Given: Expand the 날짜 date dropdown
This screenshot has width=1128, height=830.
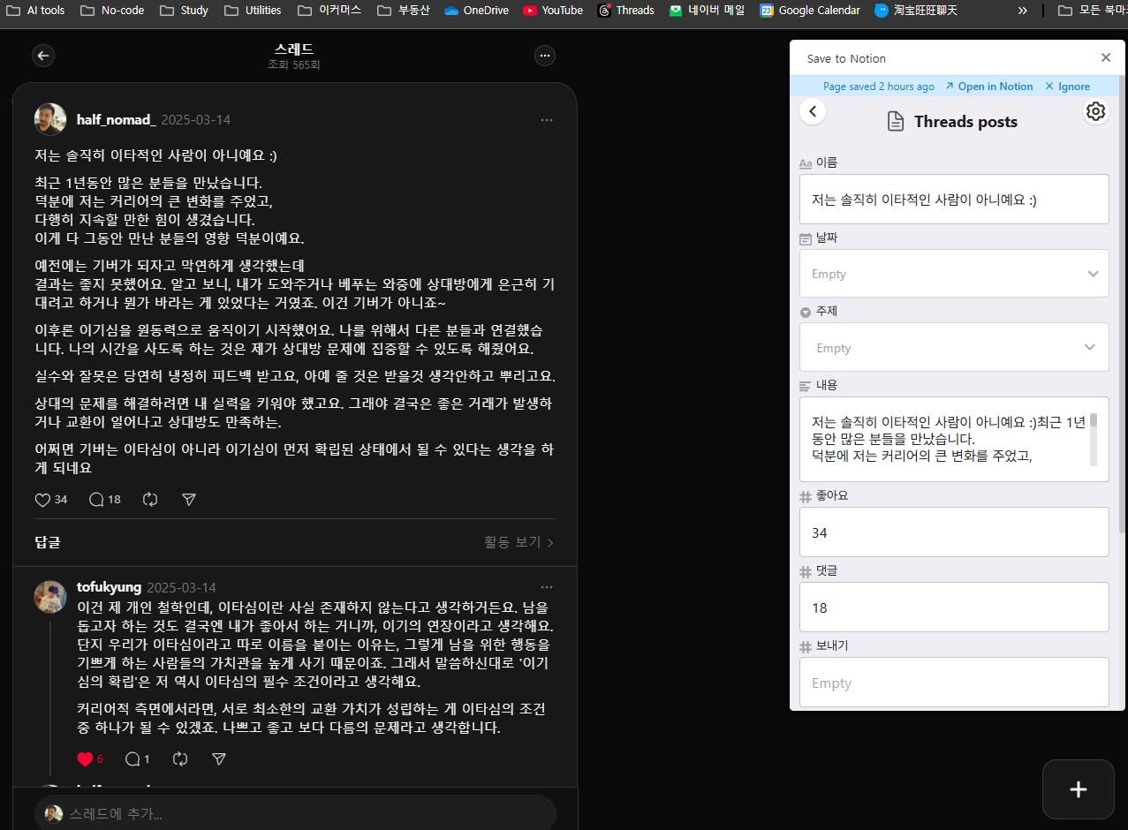Looking at the screenshot, I should 954,274.
